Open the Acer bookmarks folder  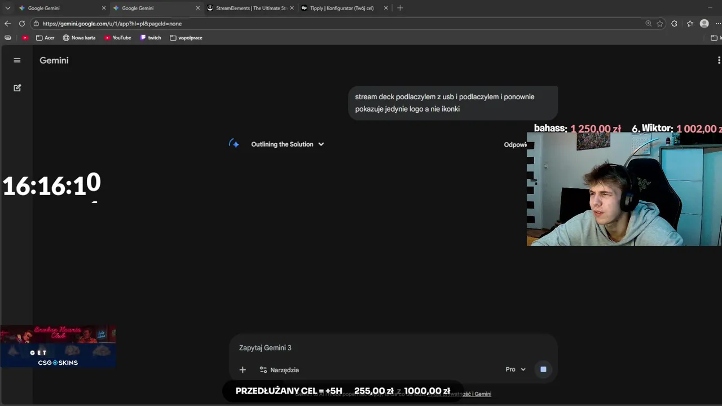45,38
